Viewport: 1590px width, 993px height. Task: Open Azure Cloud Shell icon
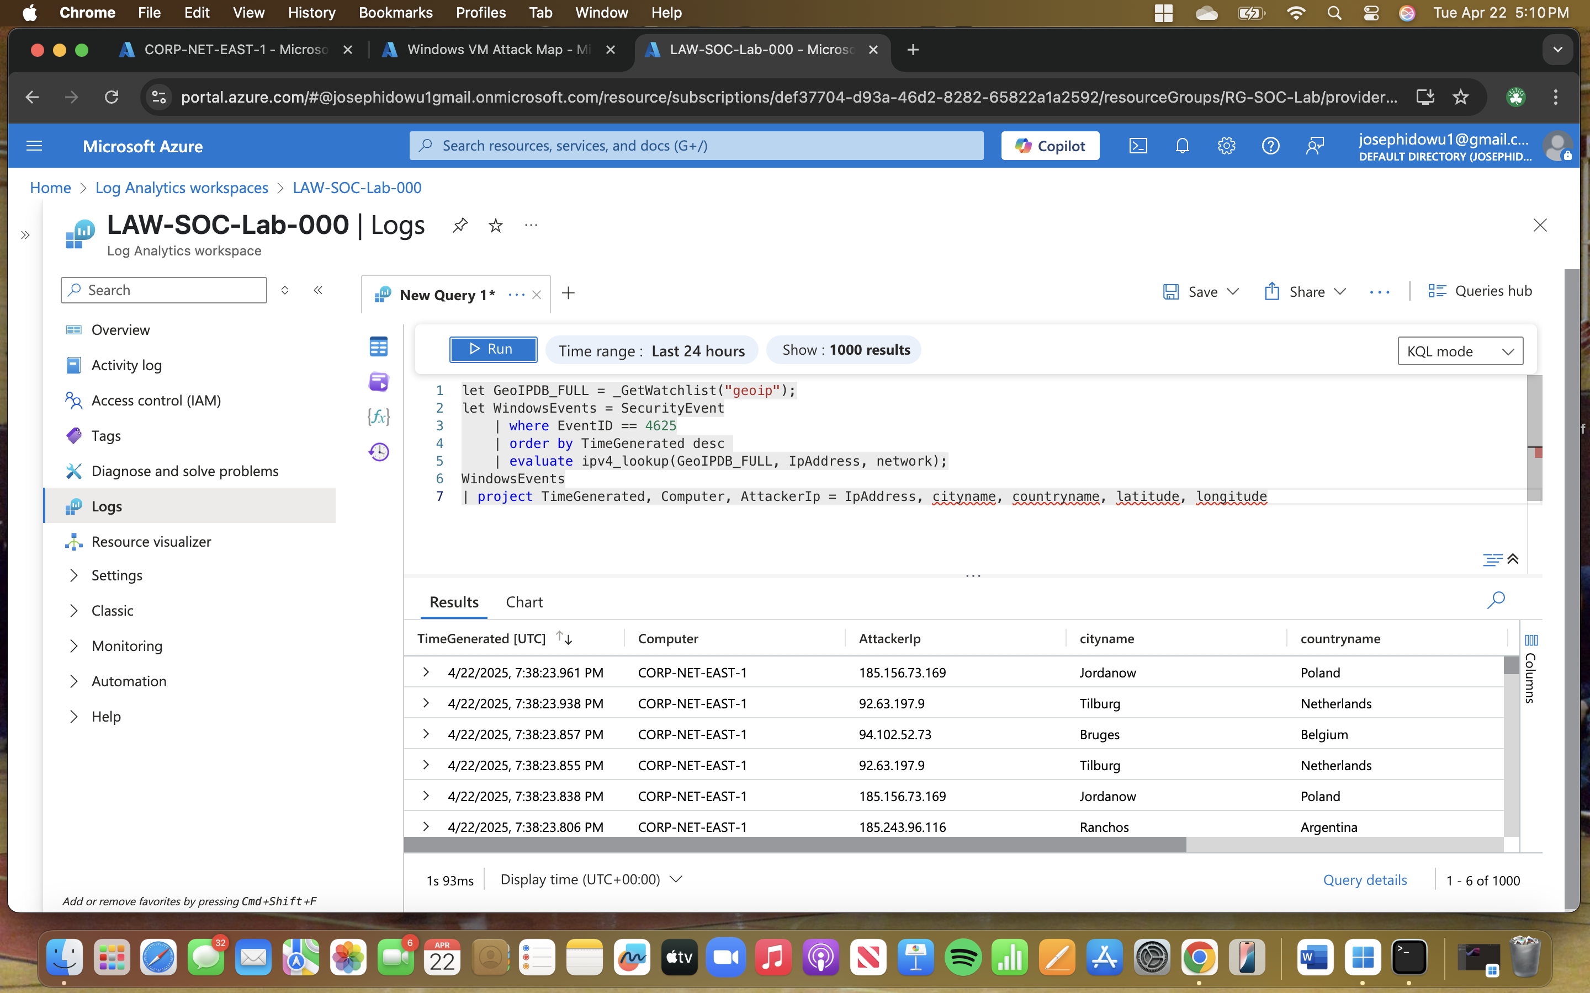tap(1138, 146)
